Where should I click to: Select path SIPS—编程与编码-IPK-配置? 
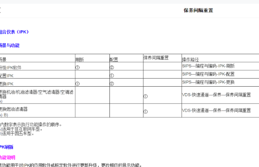tap(208, 74)
